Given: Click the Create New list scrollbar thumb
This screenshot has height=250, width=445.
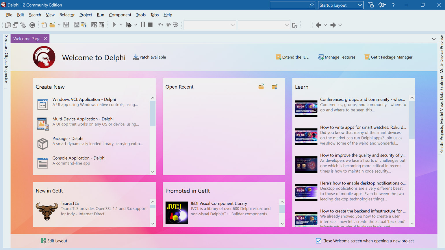Looking at the screenshot, I should coord(153,113).
